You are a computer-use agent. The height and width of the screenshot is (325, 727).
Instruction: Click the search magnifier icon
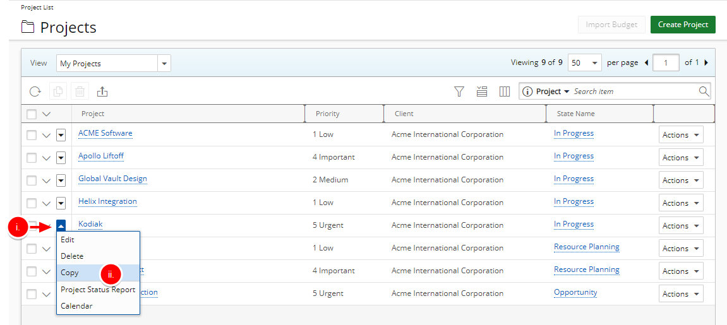pyautogui.click(x=704, y=92)
